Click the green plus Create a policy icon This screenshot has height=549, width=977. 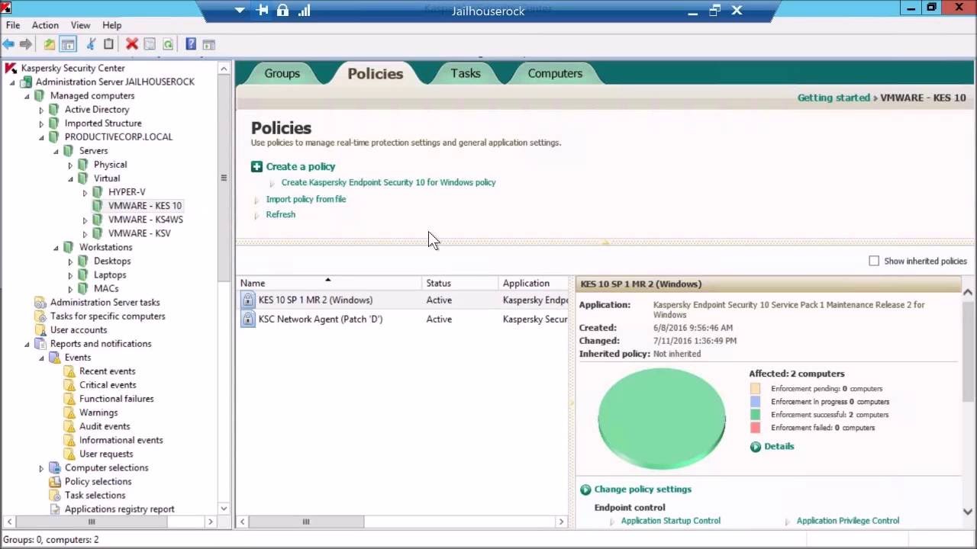point(256,166)
